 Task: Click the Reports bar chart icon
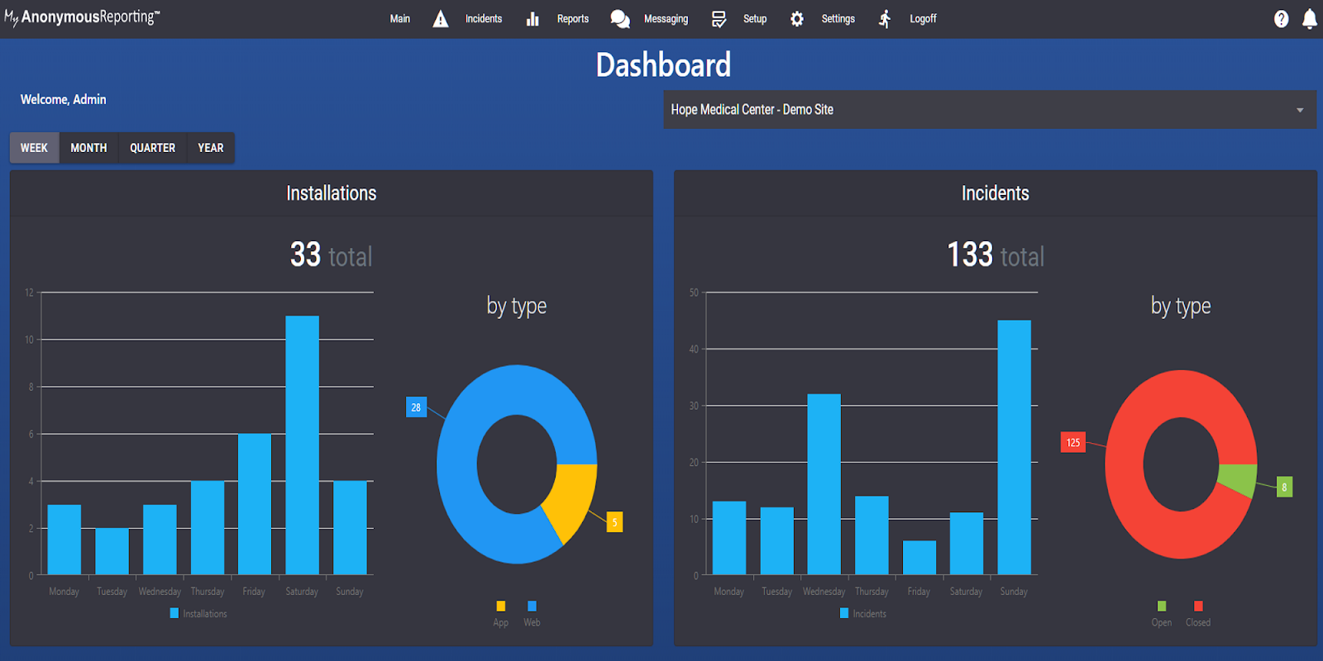[533, 19]
